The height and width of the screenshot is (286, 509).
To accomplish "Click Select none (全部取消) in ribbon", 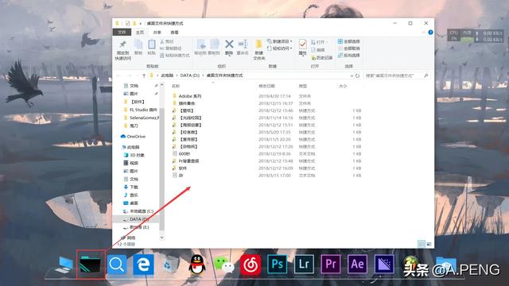I will click(x=349, y=48).
